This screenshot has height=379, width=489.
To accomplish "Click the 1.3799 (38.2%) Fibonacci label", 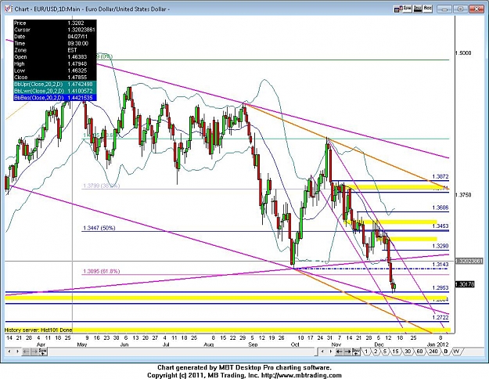I will [x=101, y=186].
